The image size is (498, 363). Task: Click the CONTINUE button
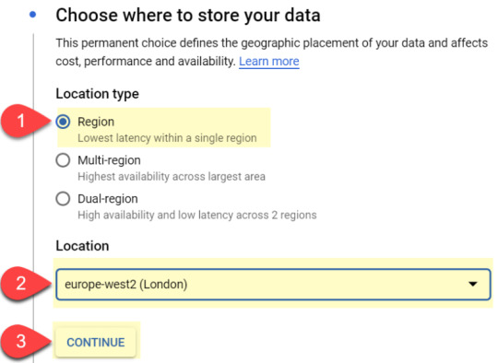tap(96, 343)
